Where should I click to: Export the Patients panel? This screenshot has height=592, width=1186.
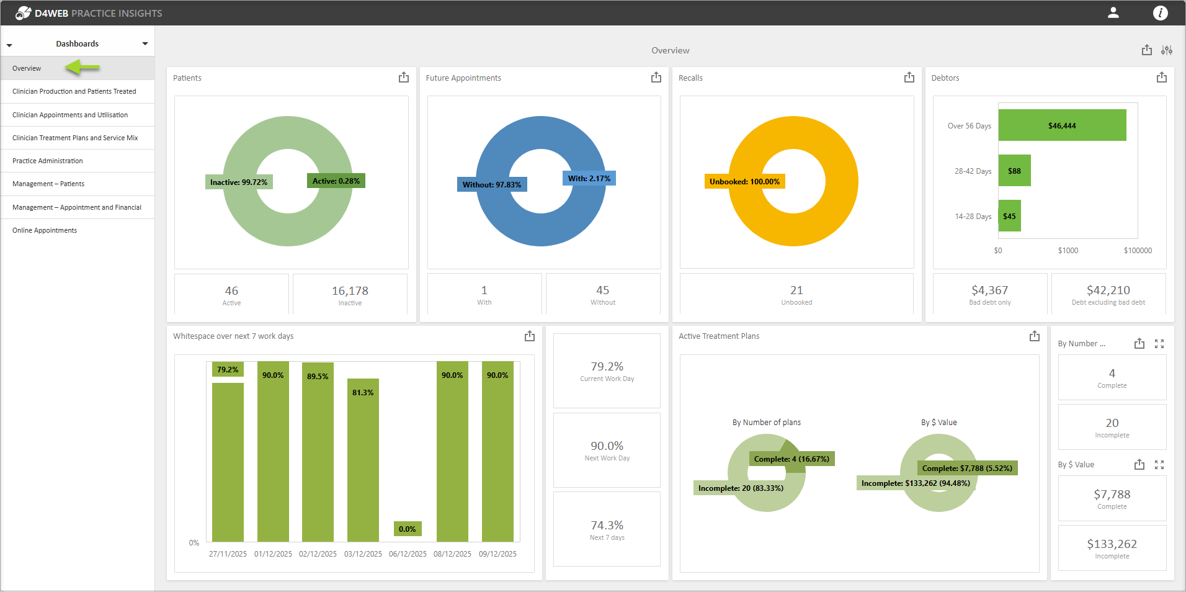404,78
